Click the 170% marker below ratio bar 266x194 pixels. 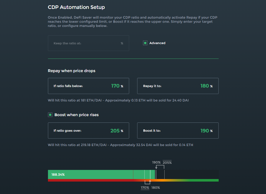145,188
